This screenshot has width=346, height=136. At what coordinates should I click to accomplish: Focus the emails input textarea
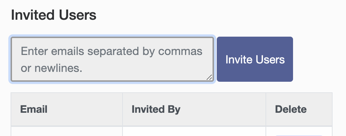pos(112,59)
